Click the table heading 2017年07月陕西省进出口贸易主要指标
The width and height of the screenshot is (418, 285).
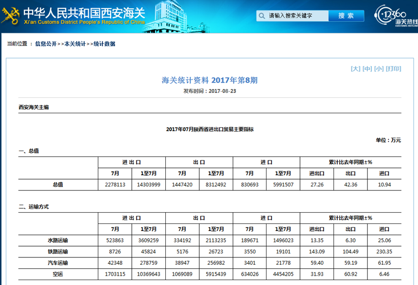(210, 129)
